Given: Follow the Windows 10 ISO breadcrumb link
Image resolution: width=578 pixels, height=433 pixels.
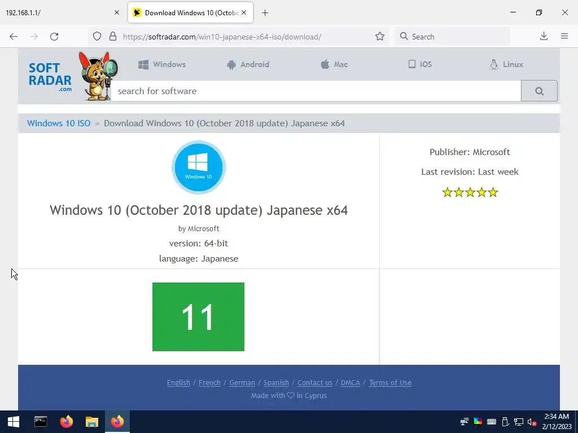Looking at the screenshot, I should click(59, 123).
